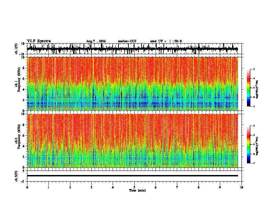Click the ch.1 "Frequency (kHz)" axis label
The width and height of the screenshot is (272, 210).
click(x=19, y=80)
